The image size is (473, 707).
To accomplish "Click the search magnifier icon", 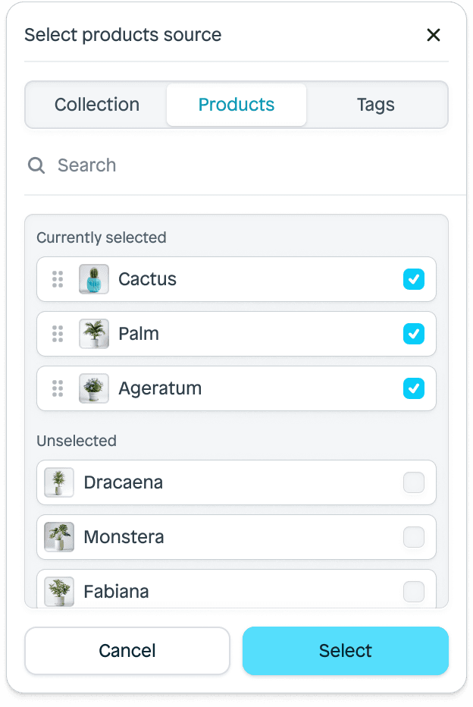I will [36, 165].
